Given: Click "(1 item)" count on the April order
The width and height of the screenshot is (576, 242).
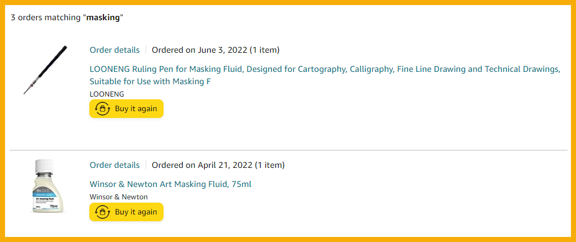Looking at the screenshot, I should (270, 165).
